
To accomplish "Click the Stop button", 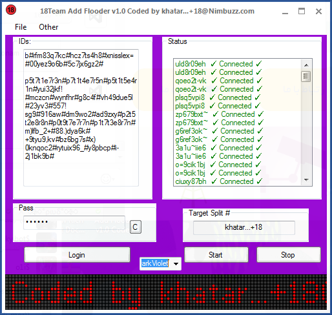I will pyautogui.click(x=288, y=255).
